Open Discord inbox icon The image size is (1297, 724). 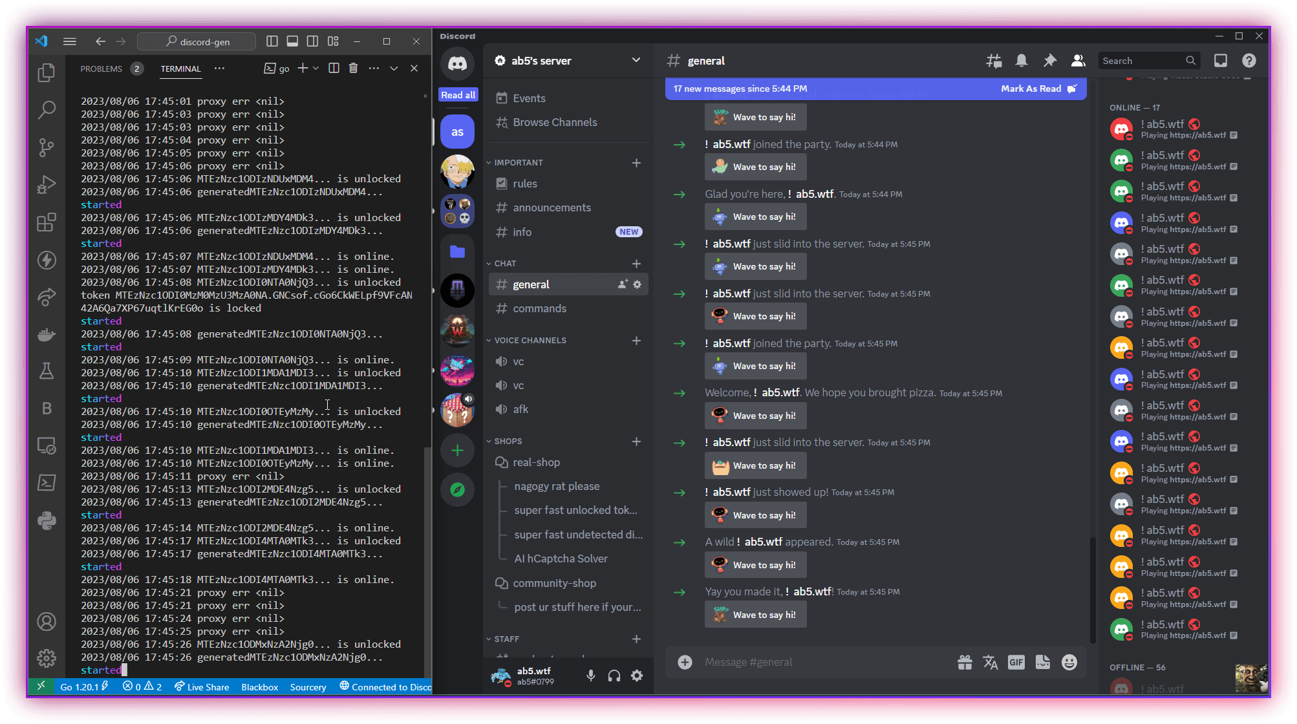pos(1220,61)
